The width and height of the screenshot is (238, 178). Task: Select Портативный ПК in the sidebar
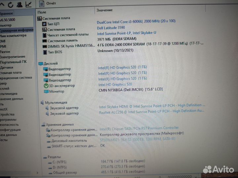13,62
